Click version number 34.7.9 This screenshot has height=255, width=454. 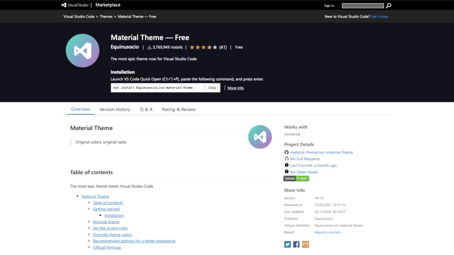pyautogui.click(x=319, y=198)
